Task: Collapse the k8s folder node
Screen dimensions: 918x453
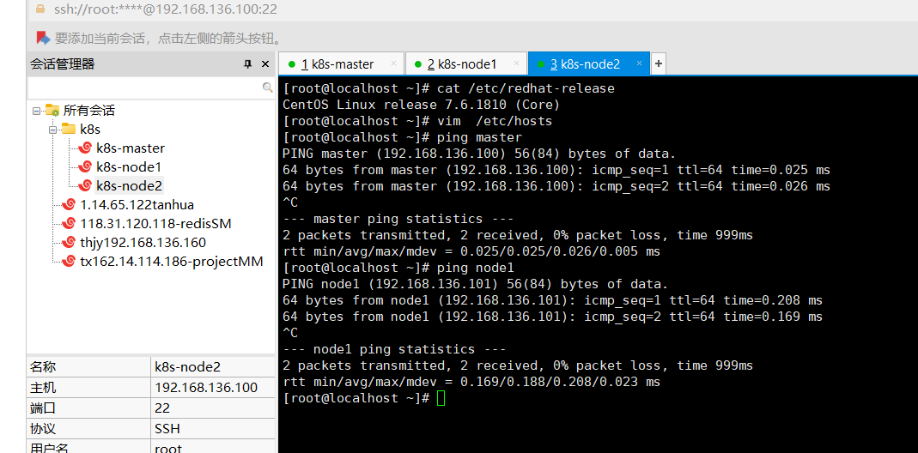Action: (52, 130)
